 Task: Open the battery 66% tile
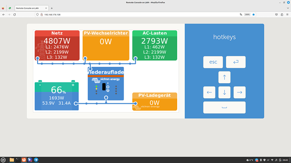click(x=57, y=95)
